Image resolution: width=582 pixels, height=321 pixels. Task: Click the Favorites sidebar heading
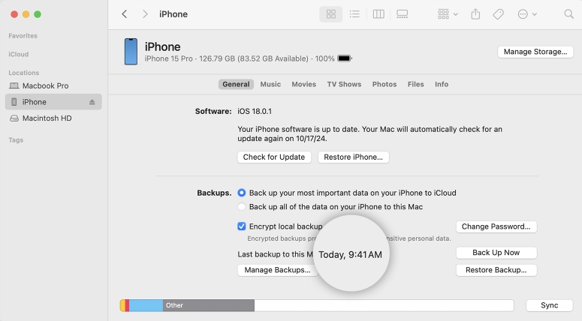coord(23,36)
